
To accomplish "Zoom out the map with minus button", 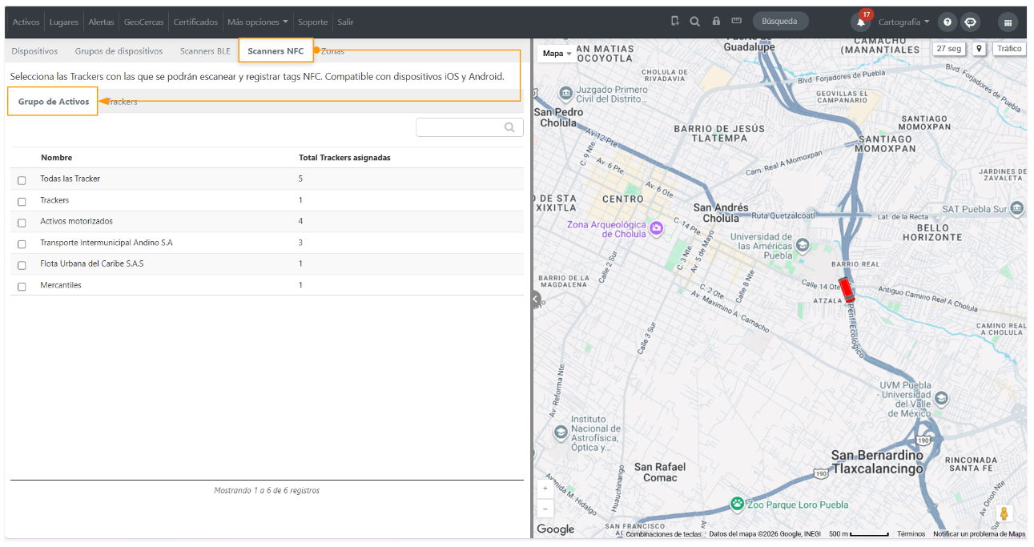I will click(545, 509).
